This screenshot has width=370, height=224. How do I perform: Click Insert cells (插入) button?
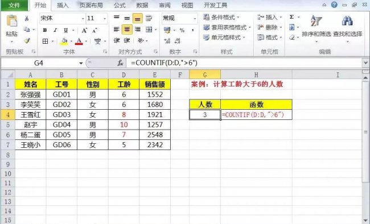point(270,17)
